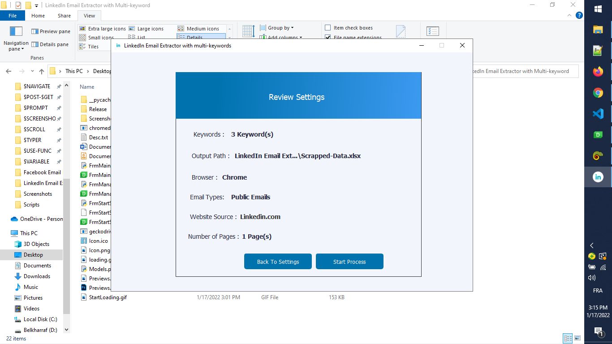The width and height of the screenshot is (612, 344).
Task: Click the Properties icon in the quick access toolbar
Action: click(18, 5)
